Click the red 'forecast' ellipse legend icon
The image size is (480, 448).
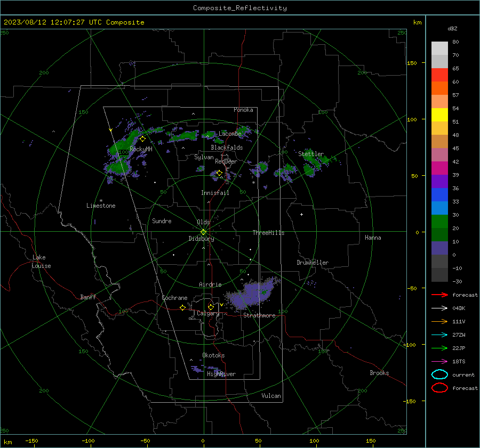[x=439, y=388]
